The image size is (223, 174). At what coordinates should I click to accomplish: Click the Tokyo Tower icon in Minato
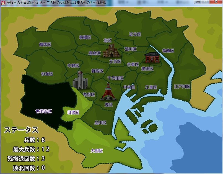[x=108, y=91]
